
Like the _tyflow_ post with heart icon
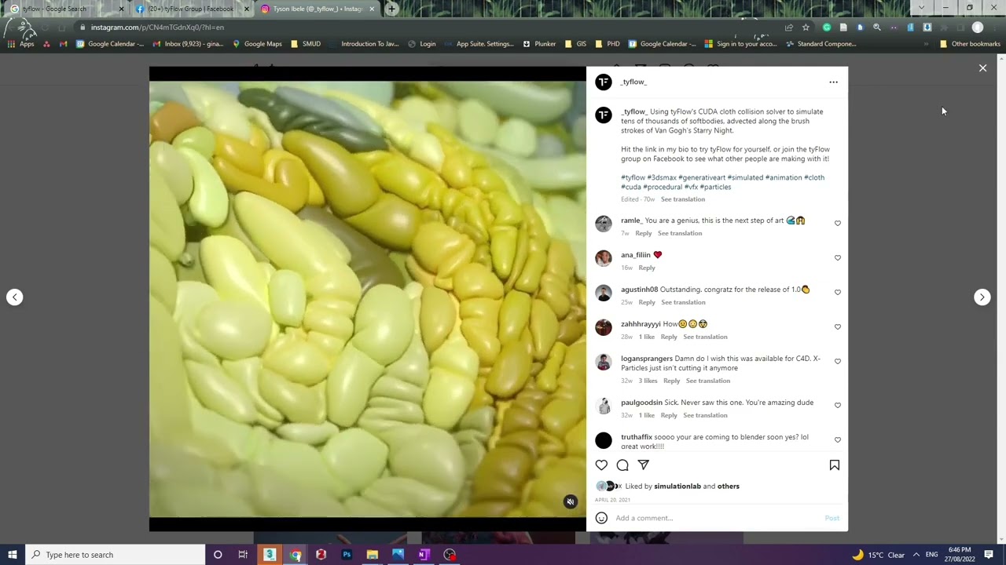tap(601, 465)
